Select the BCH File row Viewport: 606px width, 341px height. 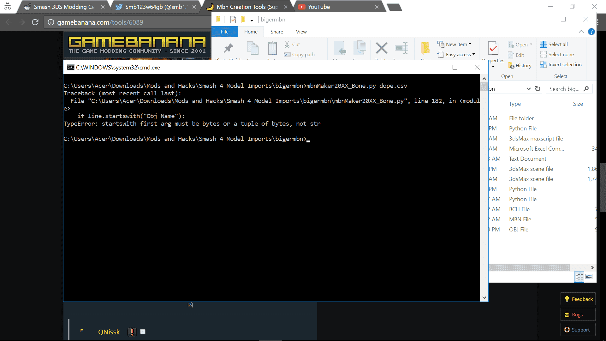click(x=542, y=209)
